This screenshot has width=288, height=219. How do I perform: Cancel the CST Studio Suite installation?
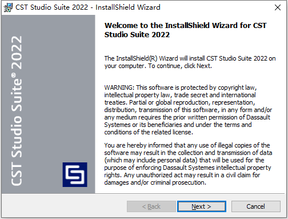[256, 206]
